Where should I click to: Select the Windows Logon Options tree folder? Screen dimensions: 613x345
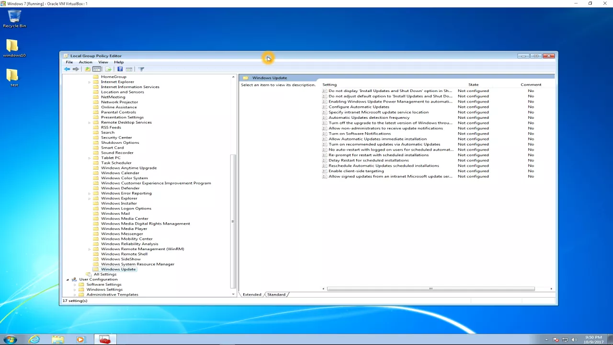tap(126, 208)
